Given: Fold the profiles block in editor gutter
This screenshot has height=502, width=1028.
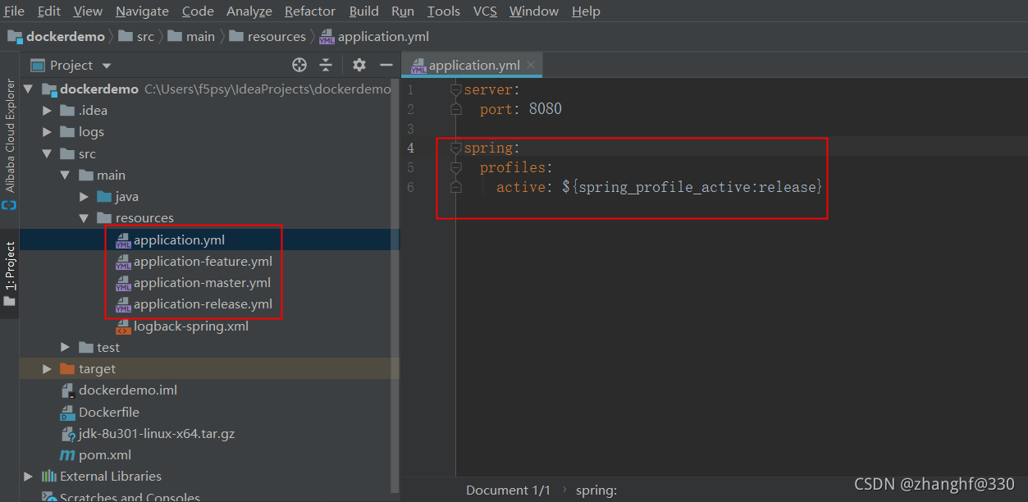Looking at the screenshot, I should click(x=456, y=167).
